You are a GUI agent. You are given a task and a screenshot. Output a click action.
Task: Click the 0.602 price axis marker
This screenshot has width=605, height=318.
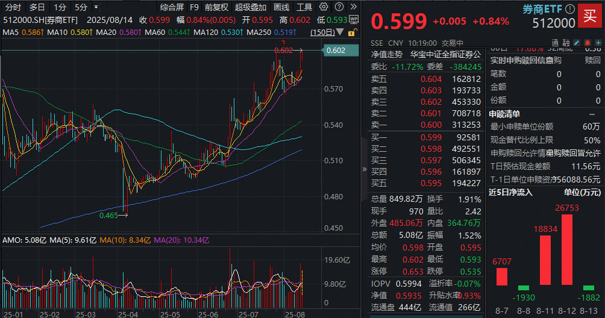coord(335,51)
